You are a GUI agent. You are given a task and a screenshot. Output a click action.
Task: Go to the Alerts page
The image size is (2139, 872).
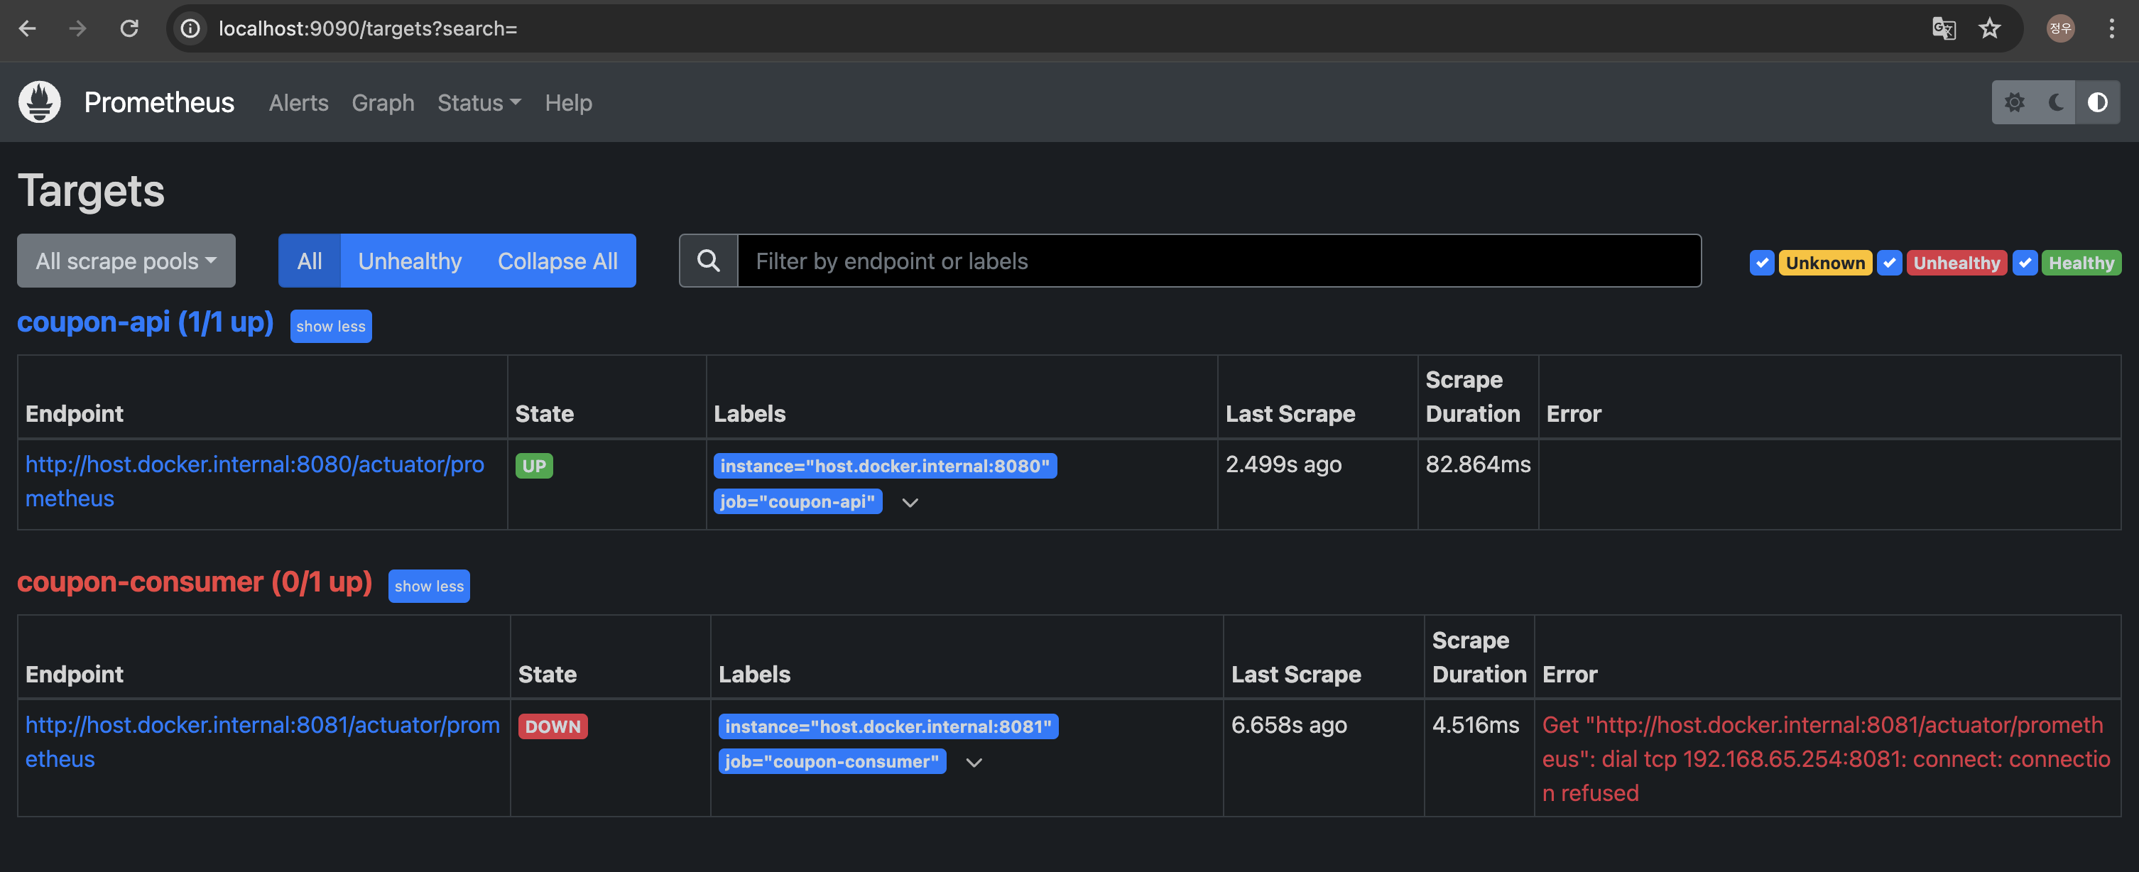click(298, 103)
